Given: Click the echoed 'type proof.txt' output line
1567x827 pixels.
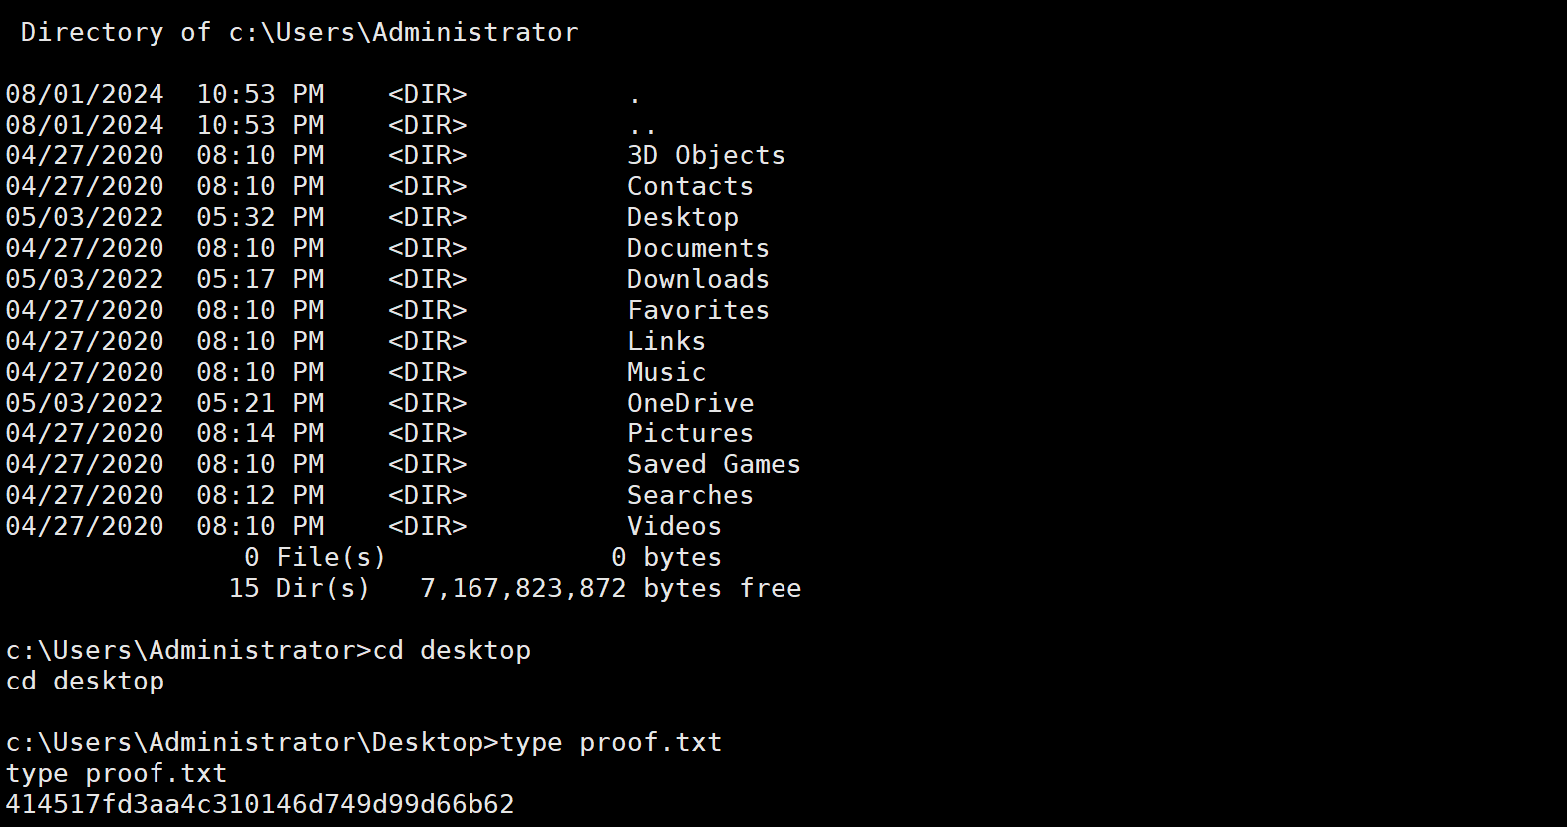Looking at the screenshot, I should coord(117,774).
